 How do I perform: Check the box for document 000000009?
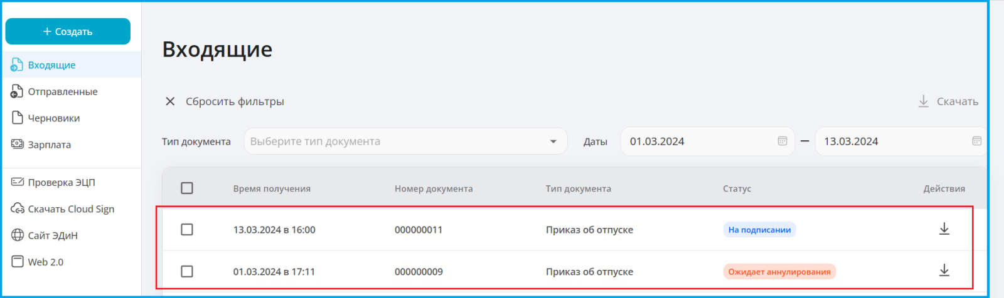187,272
